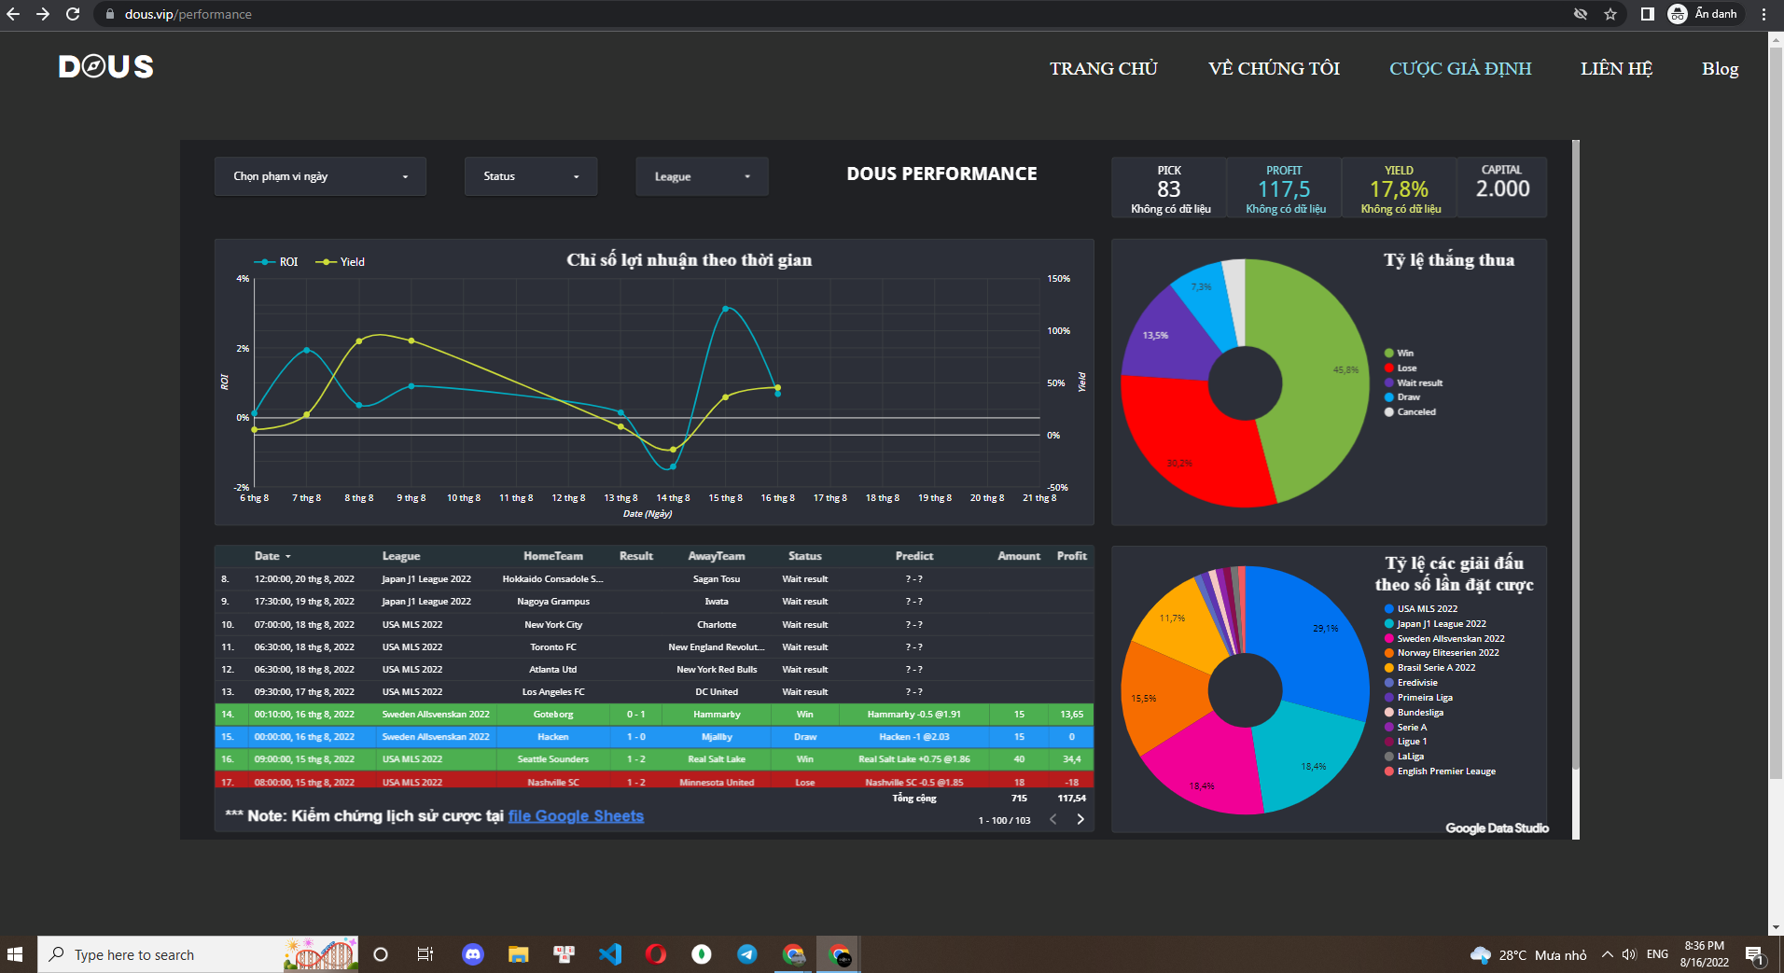Open the LIÊN HỆ menu page
The width and height of the screenshot is (1784, 973).
coord(1616,68)
